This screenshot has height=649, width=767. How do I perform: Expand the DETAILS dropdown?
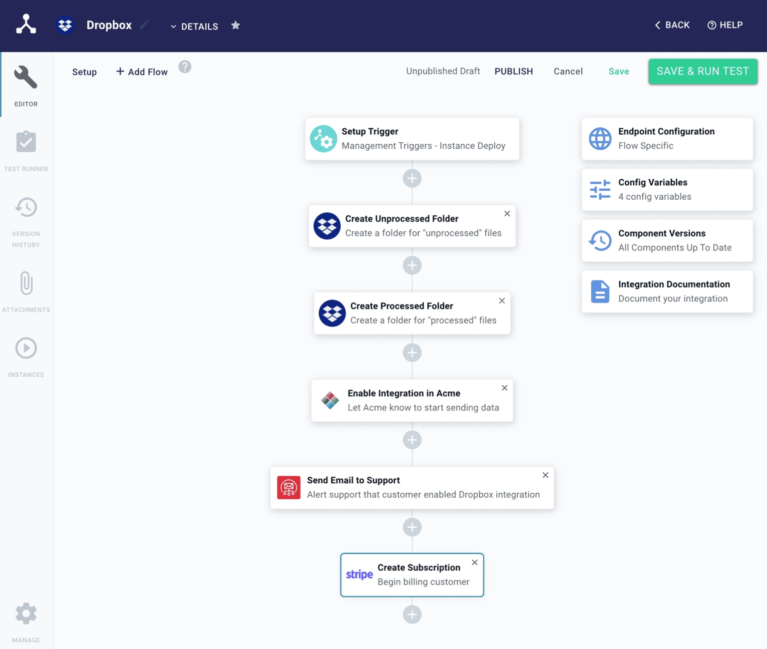(194, 26)
